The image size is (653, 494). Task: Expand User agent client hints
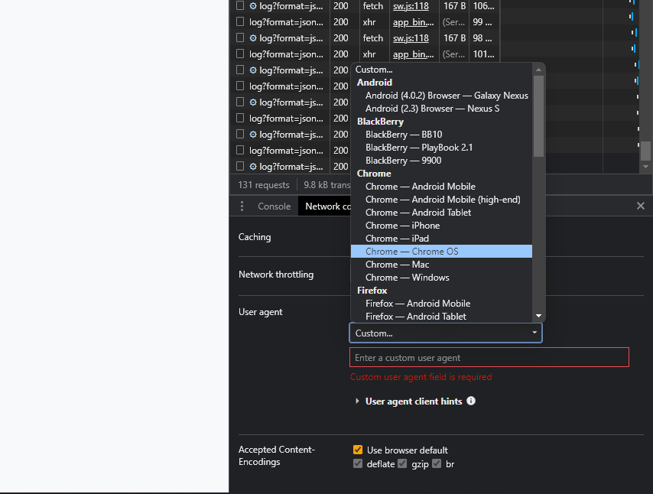(357, 401)
